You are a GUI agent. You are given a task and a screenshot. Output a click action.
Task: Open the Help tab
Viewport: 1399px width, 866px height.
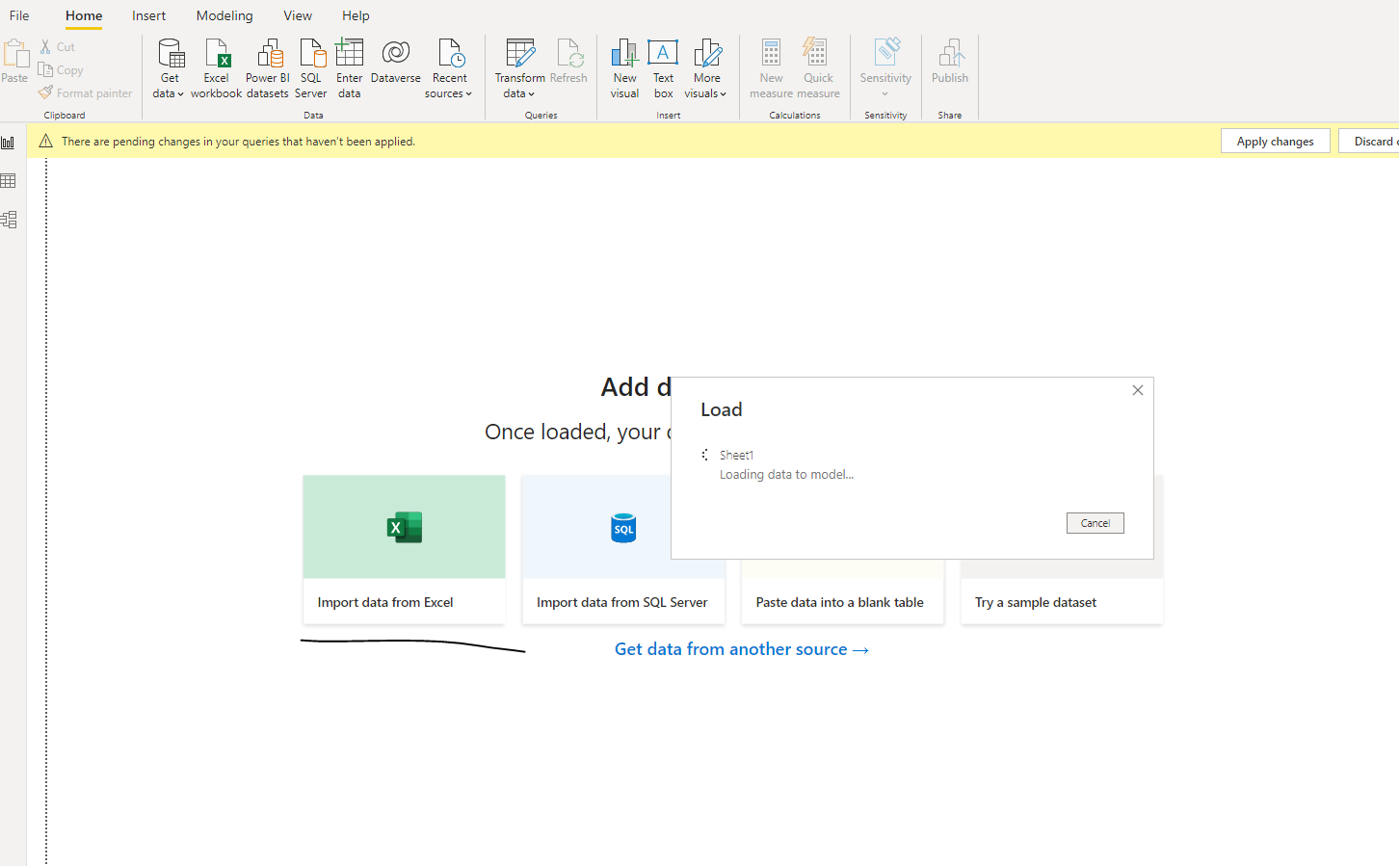coord(356,15)
